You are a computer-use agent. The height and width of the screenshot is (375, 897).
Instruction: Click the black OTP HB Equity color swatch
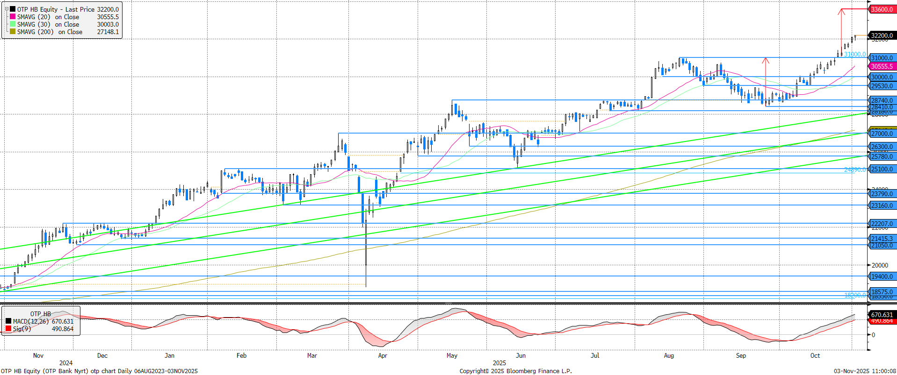[x=13, y=9]
